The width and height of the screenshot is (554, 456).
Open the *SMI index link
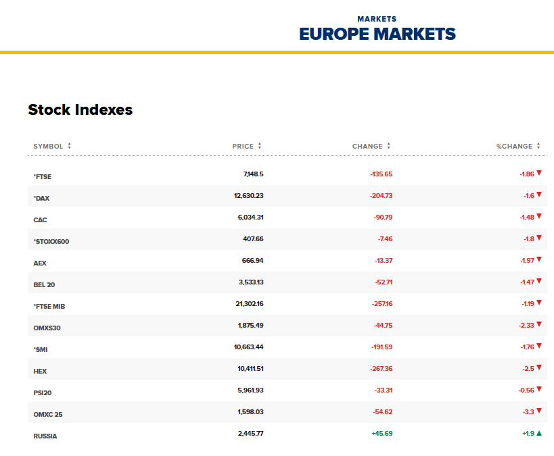pyautogui.click(x=41, y=350)
